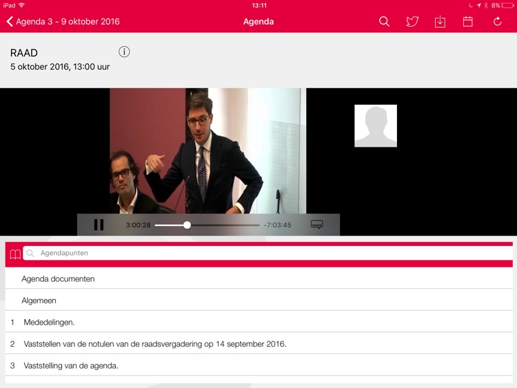Tap the date 5 oktober 2016, 13:00 uur
The width and height of the screenshot is (517, 388).
coord(60,67)
